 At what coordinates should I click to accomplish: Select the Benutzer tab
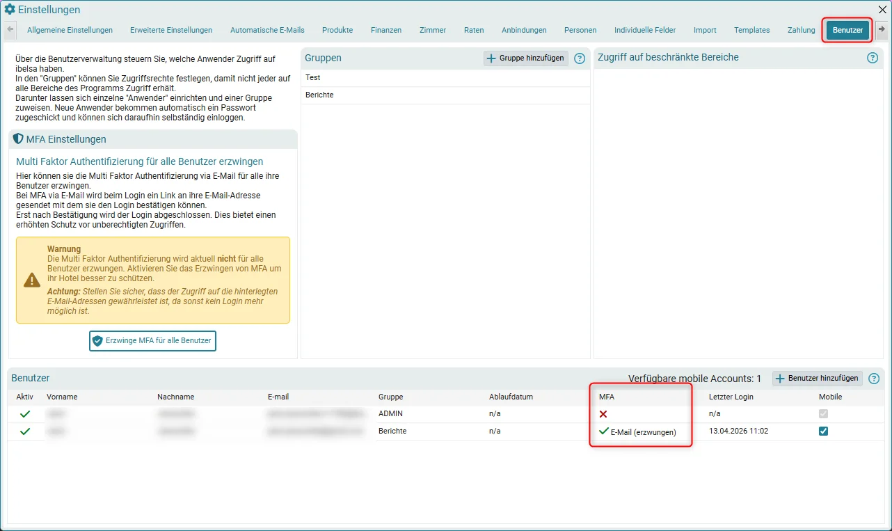[848, 30]
